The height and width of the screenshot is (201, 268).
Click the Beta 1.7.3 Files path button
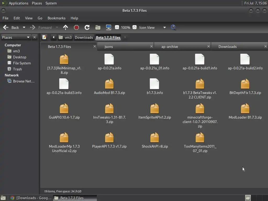[x=108, y=37]
